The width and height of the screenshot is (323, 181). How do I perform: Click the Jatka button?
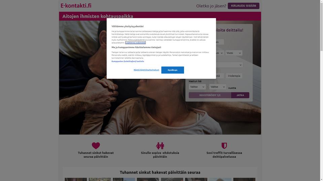pos(240,95)
